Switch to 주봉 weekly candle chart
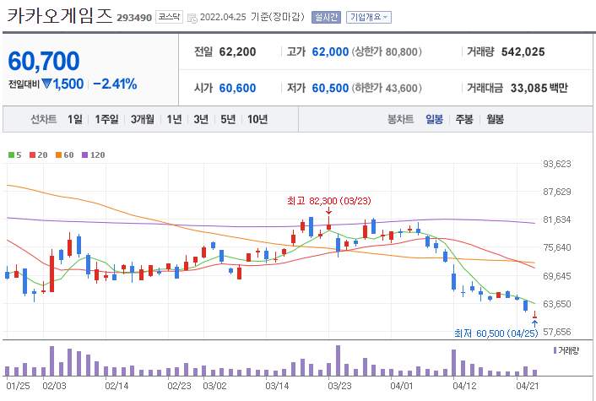Screen dimensions: 596x401 pyautogui.click(x=464, y=119)
